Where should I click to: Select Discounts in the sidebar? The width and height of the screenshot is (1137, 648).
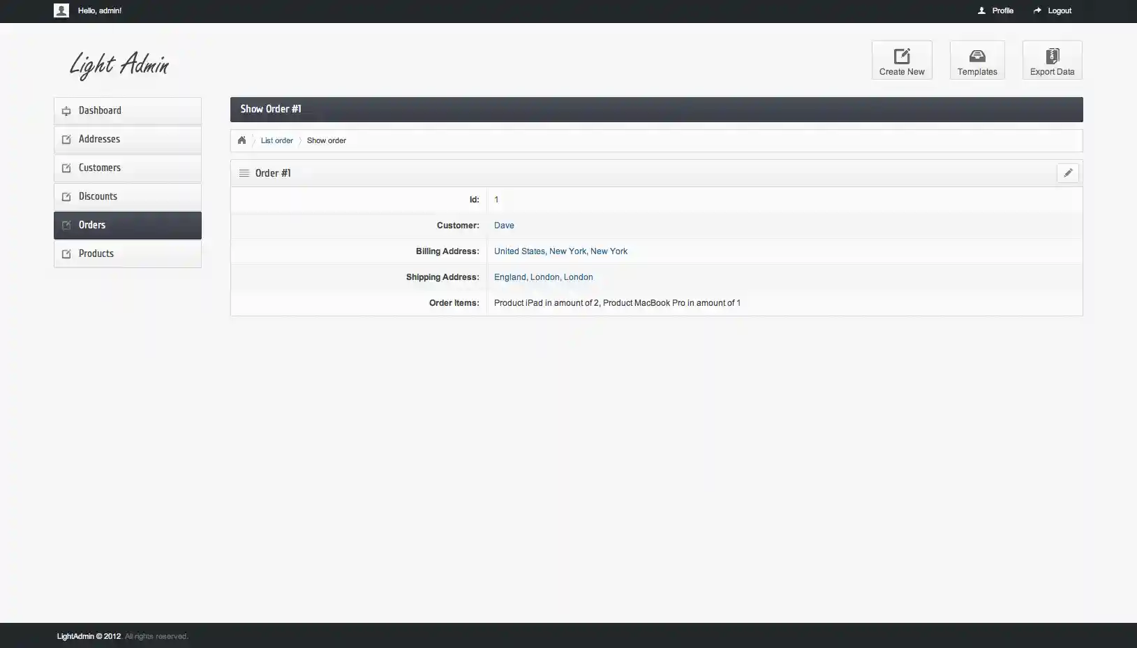pos(128,197)
